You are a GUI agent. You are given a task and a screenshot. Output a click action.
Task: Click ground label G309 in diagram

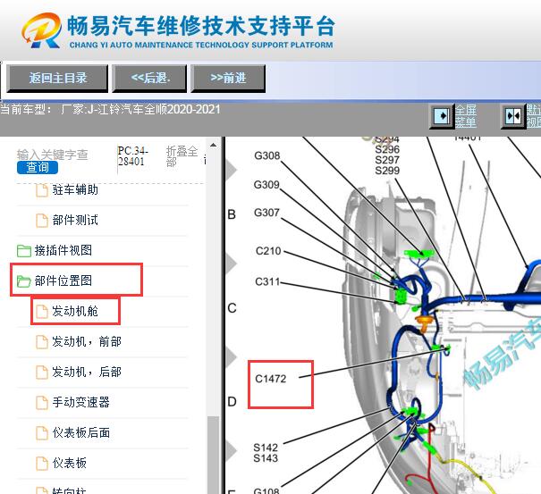266,185
